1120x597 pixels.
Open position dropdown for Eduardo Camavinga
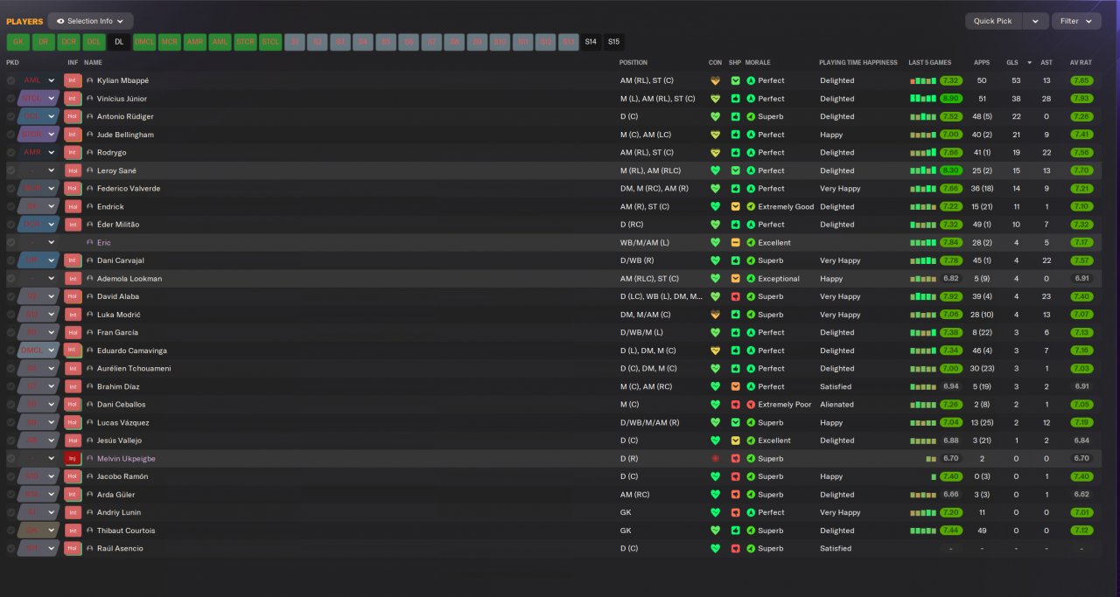coord(52,351)
